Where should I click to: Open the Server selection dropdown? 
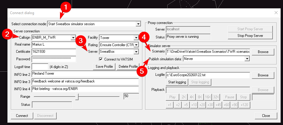136,52
